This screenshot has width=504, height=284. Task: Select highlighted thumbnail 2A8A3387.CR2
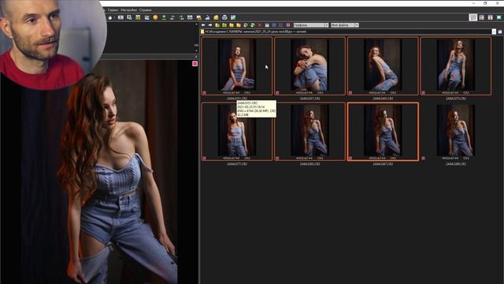[383, 132]
